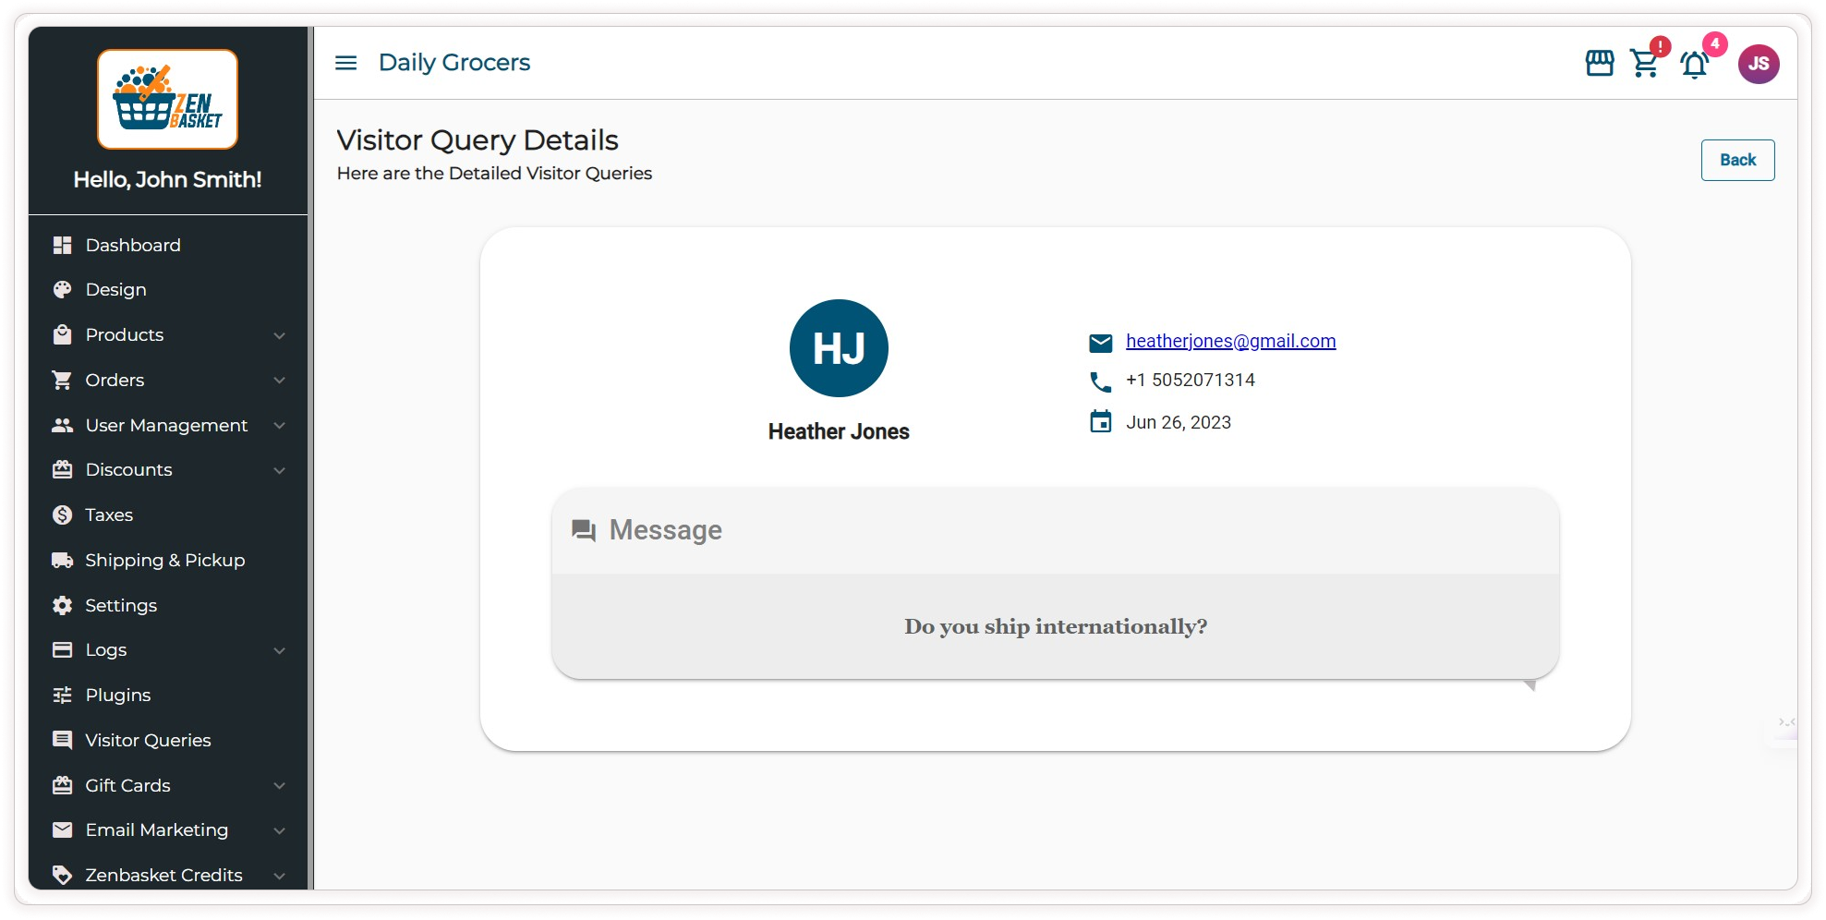The image size is (1826, 920).
Task: Open Shipping & Pickup menu item
Action: (164, 560)
